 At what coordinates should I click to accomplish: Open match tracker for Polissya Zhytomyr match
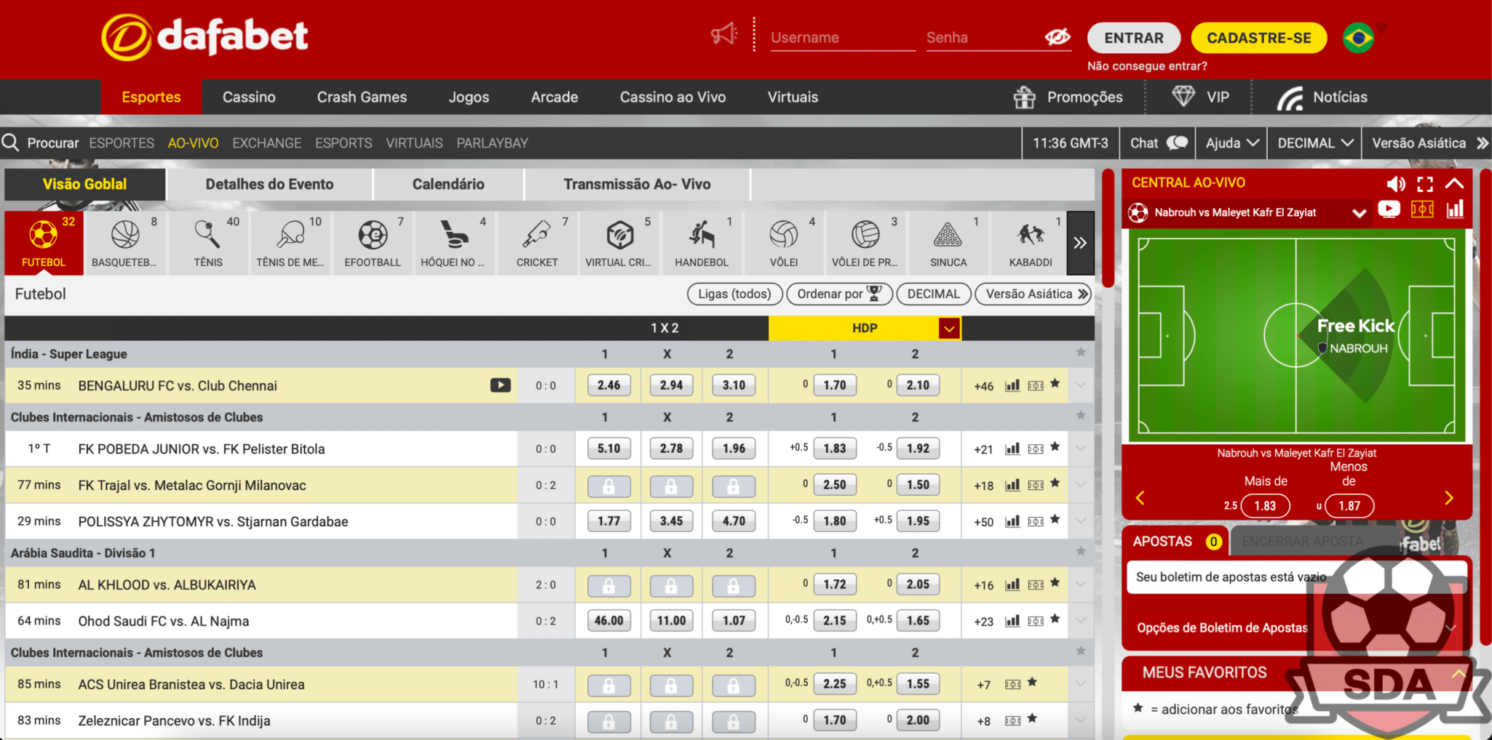tap(1036, 521)
